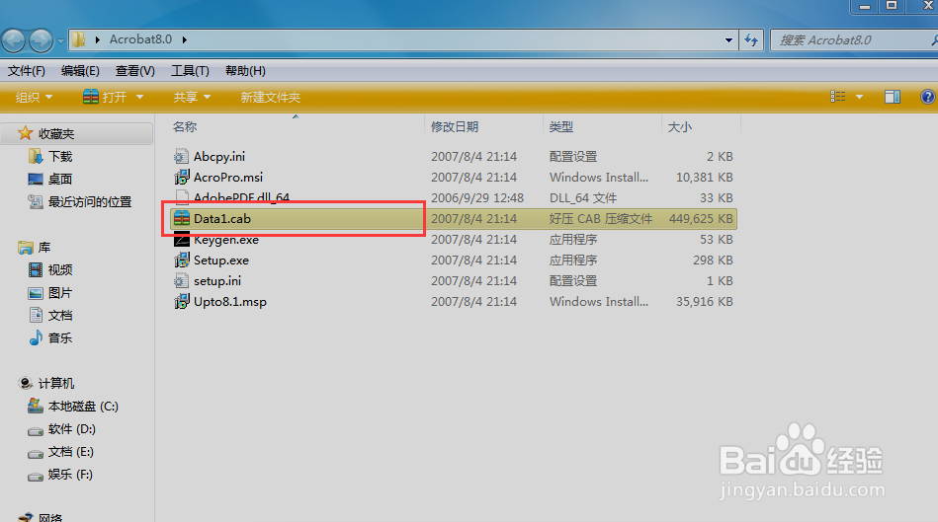Click the folder icon in the address bar
The height and width of the screenshot is (522, 938).
78,40
